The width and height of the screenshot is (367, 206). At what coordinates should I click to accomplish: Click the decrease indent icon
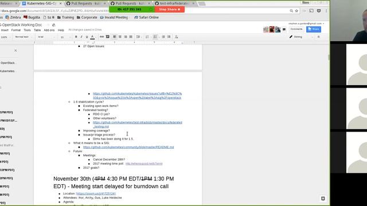click(163, 37)
